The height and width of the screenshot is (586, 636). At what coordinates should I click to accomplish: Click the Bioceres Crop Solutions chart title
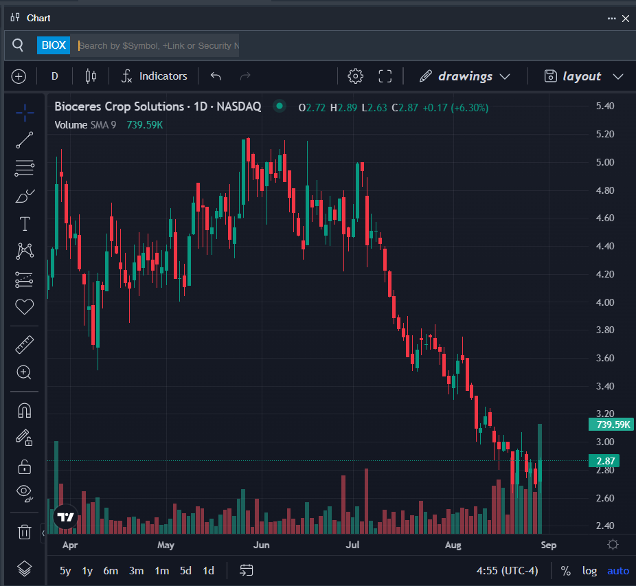158,106
